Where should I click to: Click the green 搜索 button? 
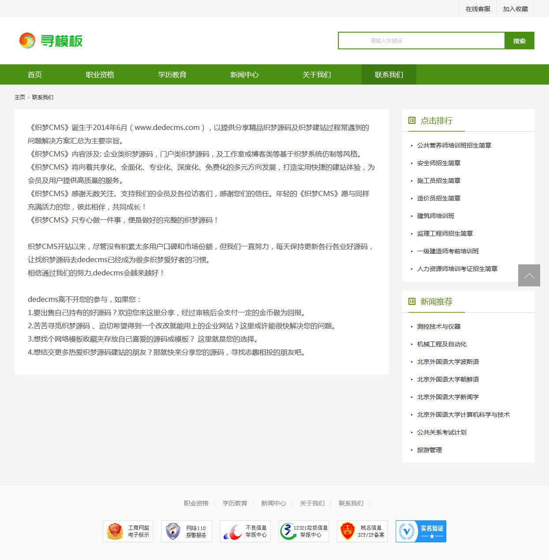[x=519, y=41]
